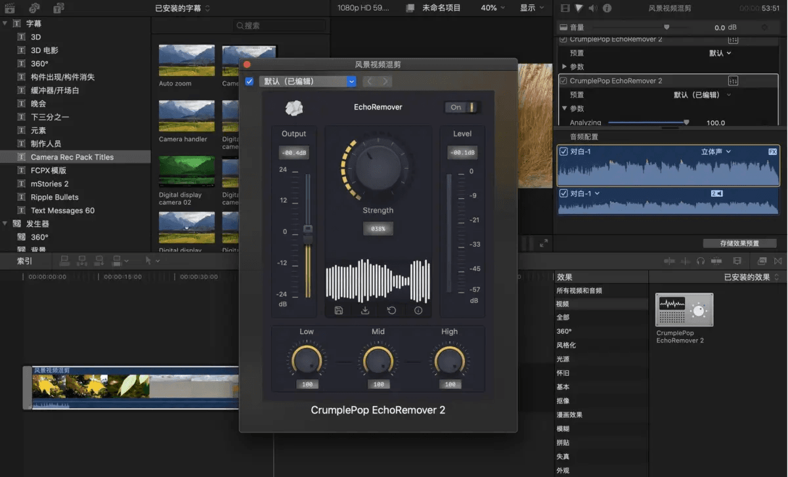The width and height of the screenshot is (788, 477).
Task: Open the media libraries sidebar icon
Action: click(x=10, y=8)
